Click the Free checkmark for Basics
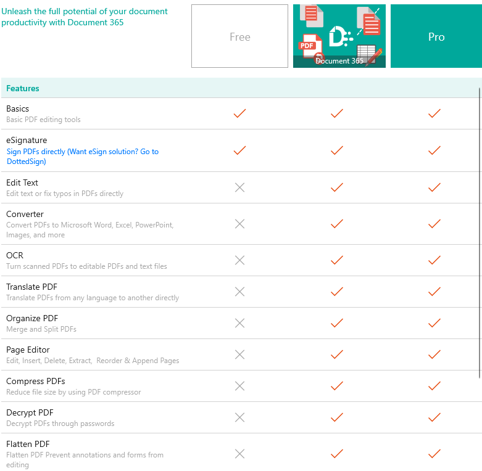The height and width of the screenshot is (471, 482). (239, 113)
